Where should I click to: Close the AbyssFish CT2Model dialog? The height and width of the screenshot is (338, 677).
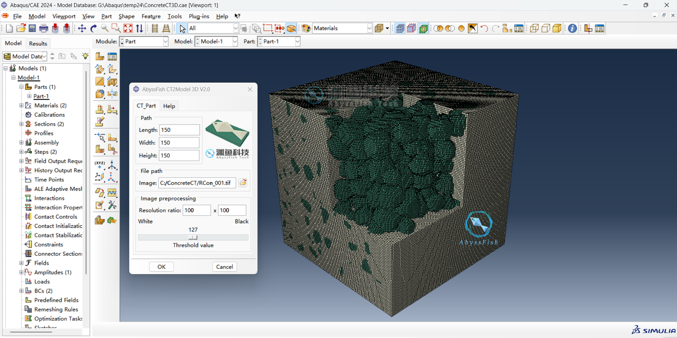tap(250, 89)
